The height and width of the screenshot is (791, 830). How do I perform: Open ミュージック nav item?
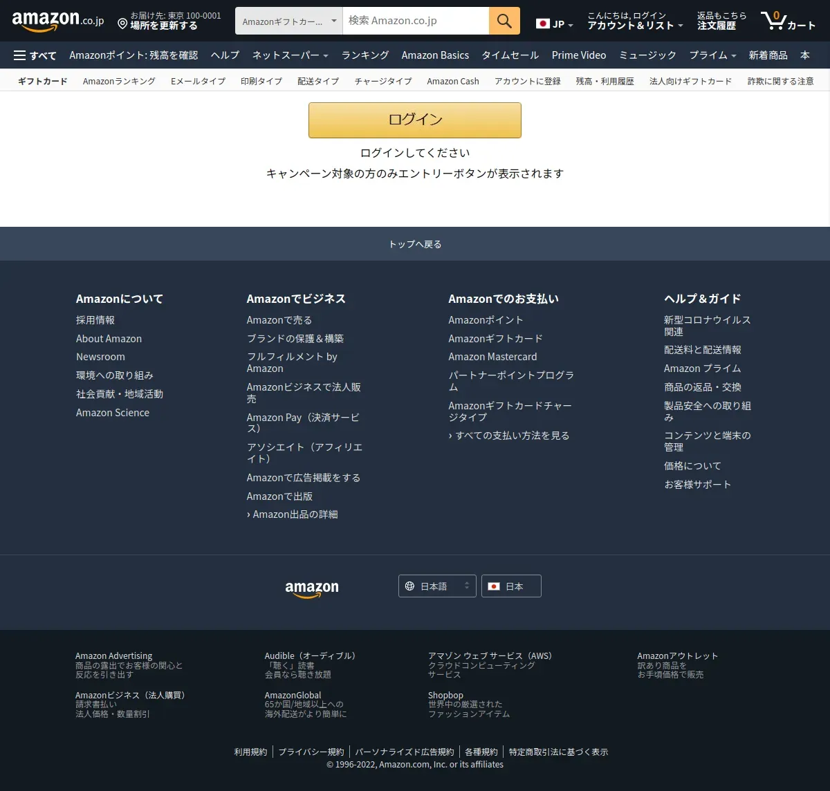(x=647, y=55)
